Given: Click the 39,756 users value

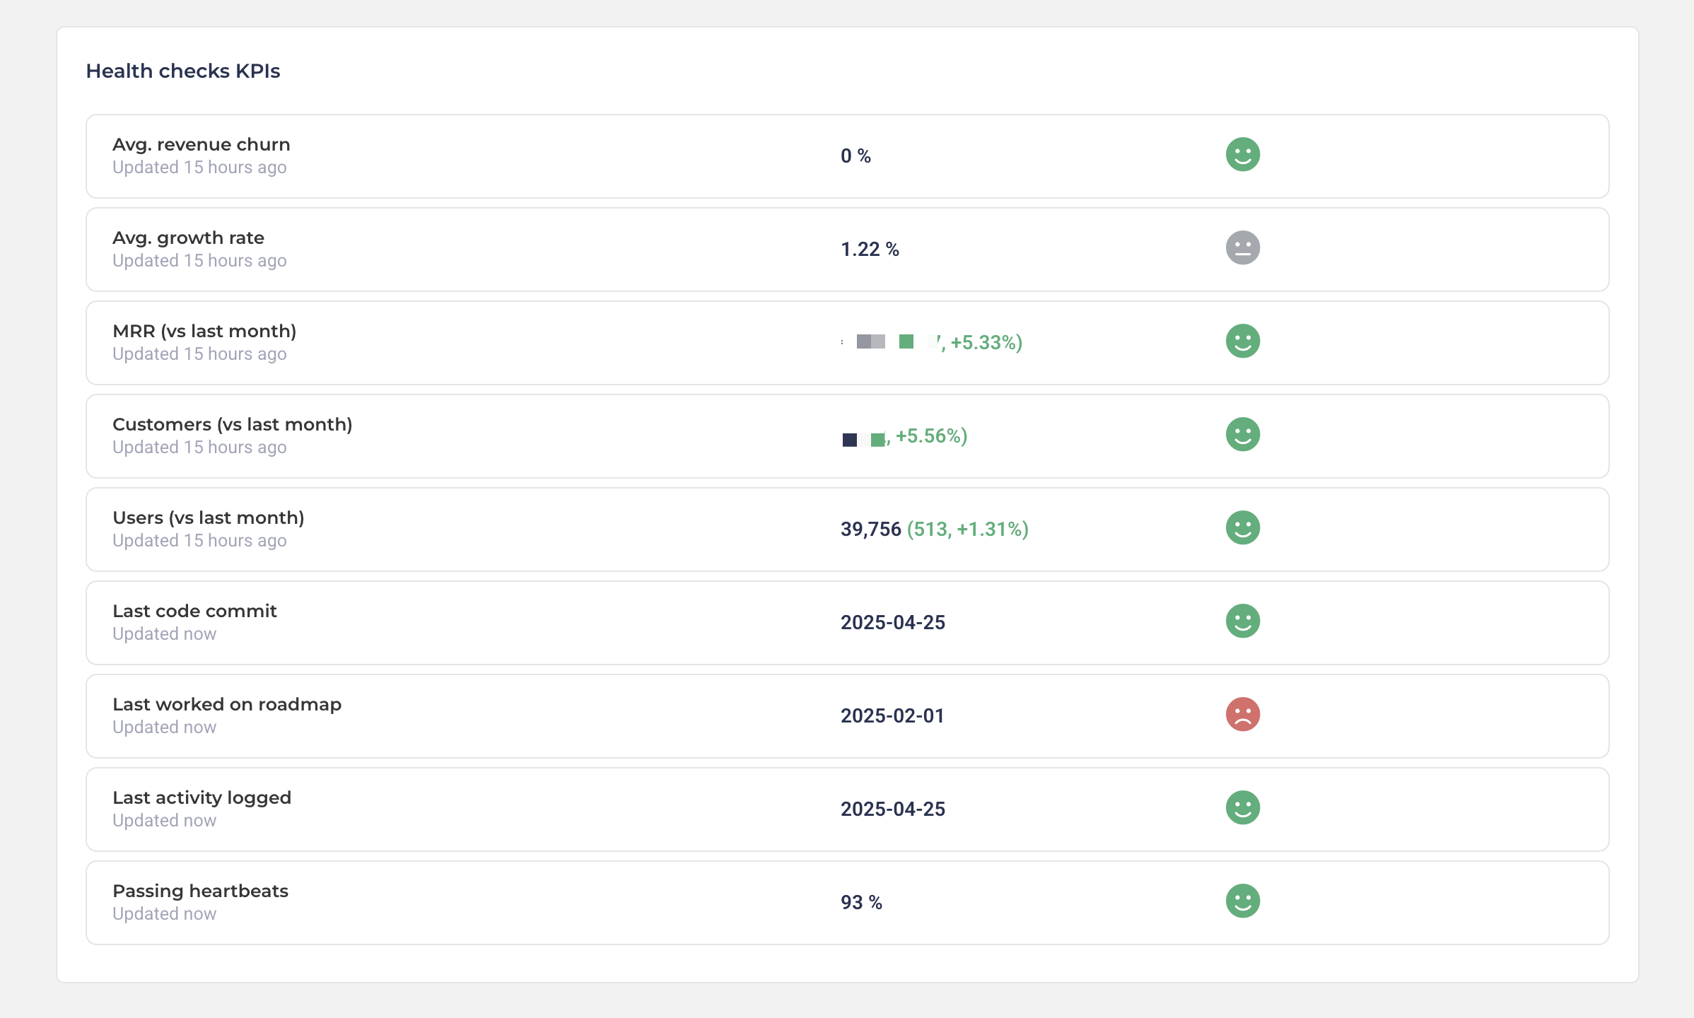Looking at the screenshot, I should pos(870,530).
